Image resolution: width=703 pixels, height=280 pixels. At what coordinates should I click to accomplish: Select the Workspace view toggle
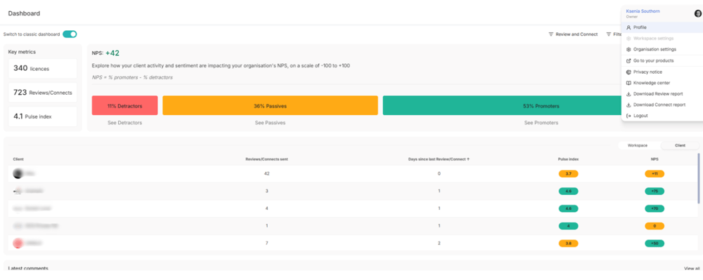[638, 145]
